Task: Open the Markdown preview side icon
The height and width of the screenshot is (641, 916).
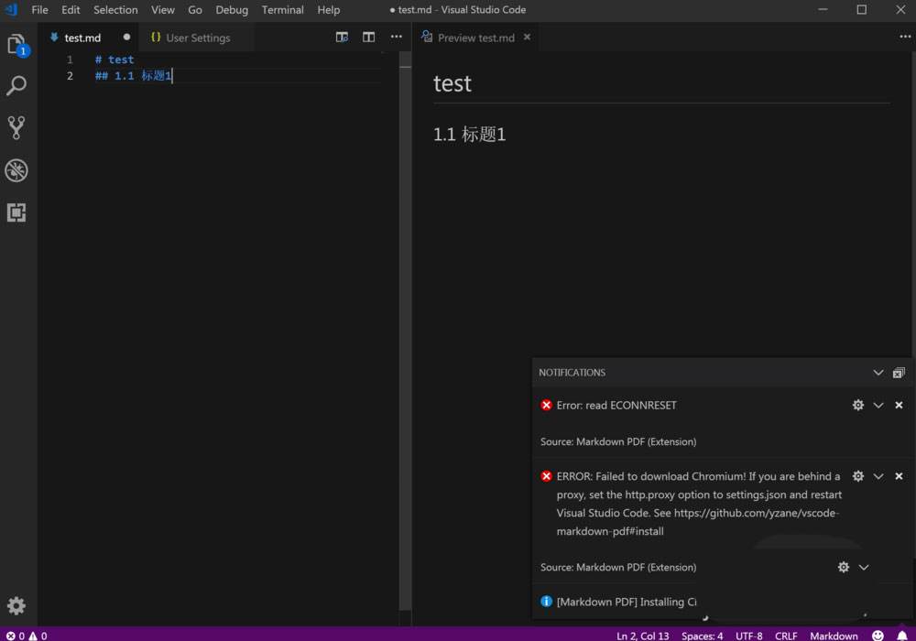Action: point(341,37)
